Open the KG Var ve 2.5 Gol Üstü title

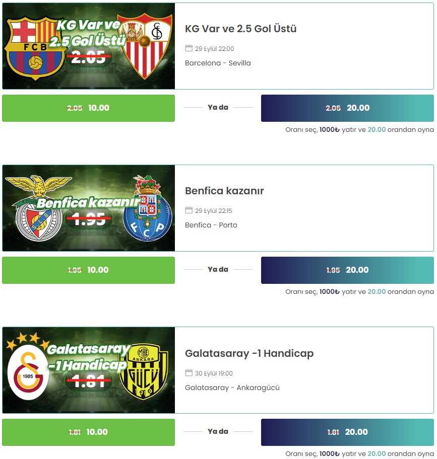240,29
